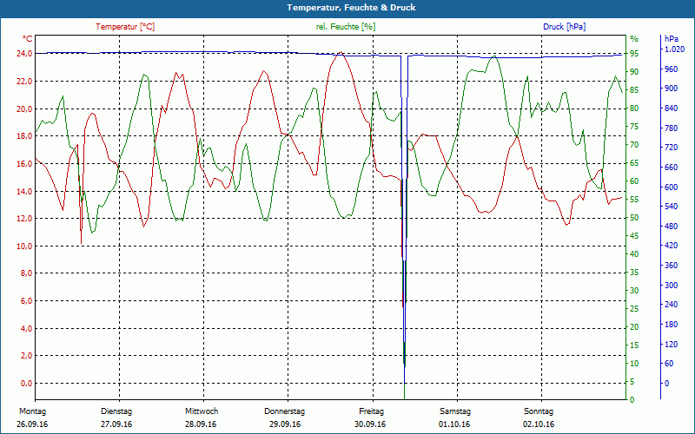Click the '120' pressure axis value
Screen dimensions: 695x434
tap(672, 344)
